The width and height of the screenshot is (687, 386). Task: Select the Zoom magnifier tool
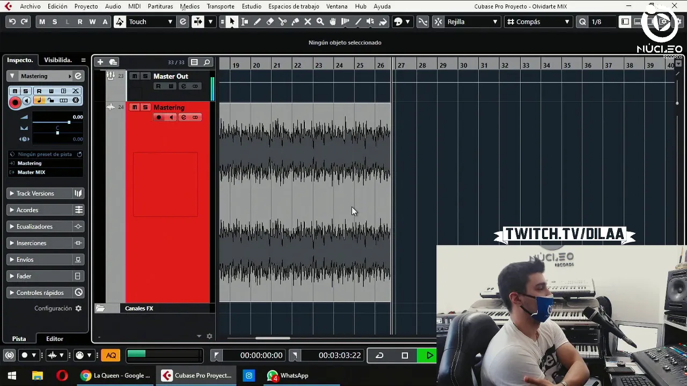(x=320, y=21)
